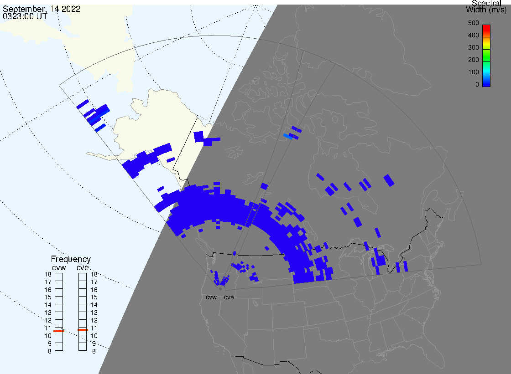
Task: Click the 14 label left of cvw scale
Action: pos(48,305)
